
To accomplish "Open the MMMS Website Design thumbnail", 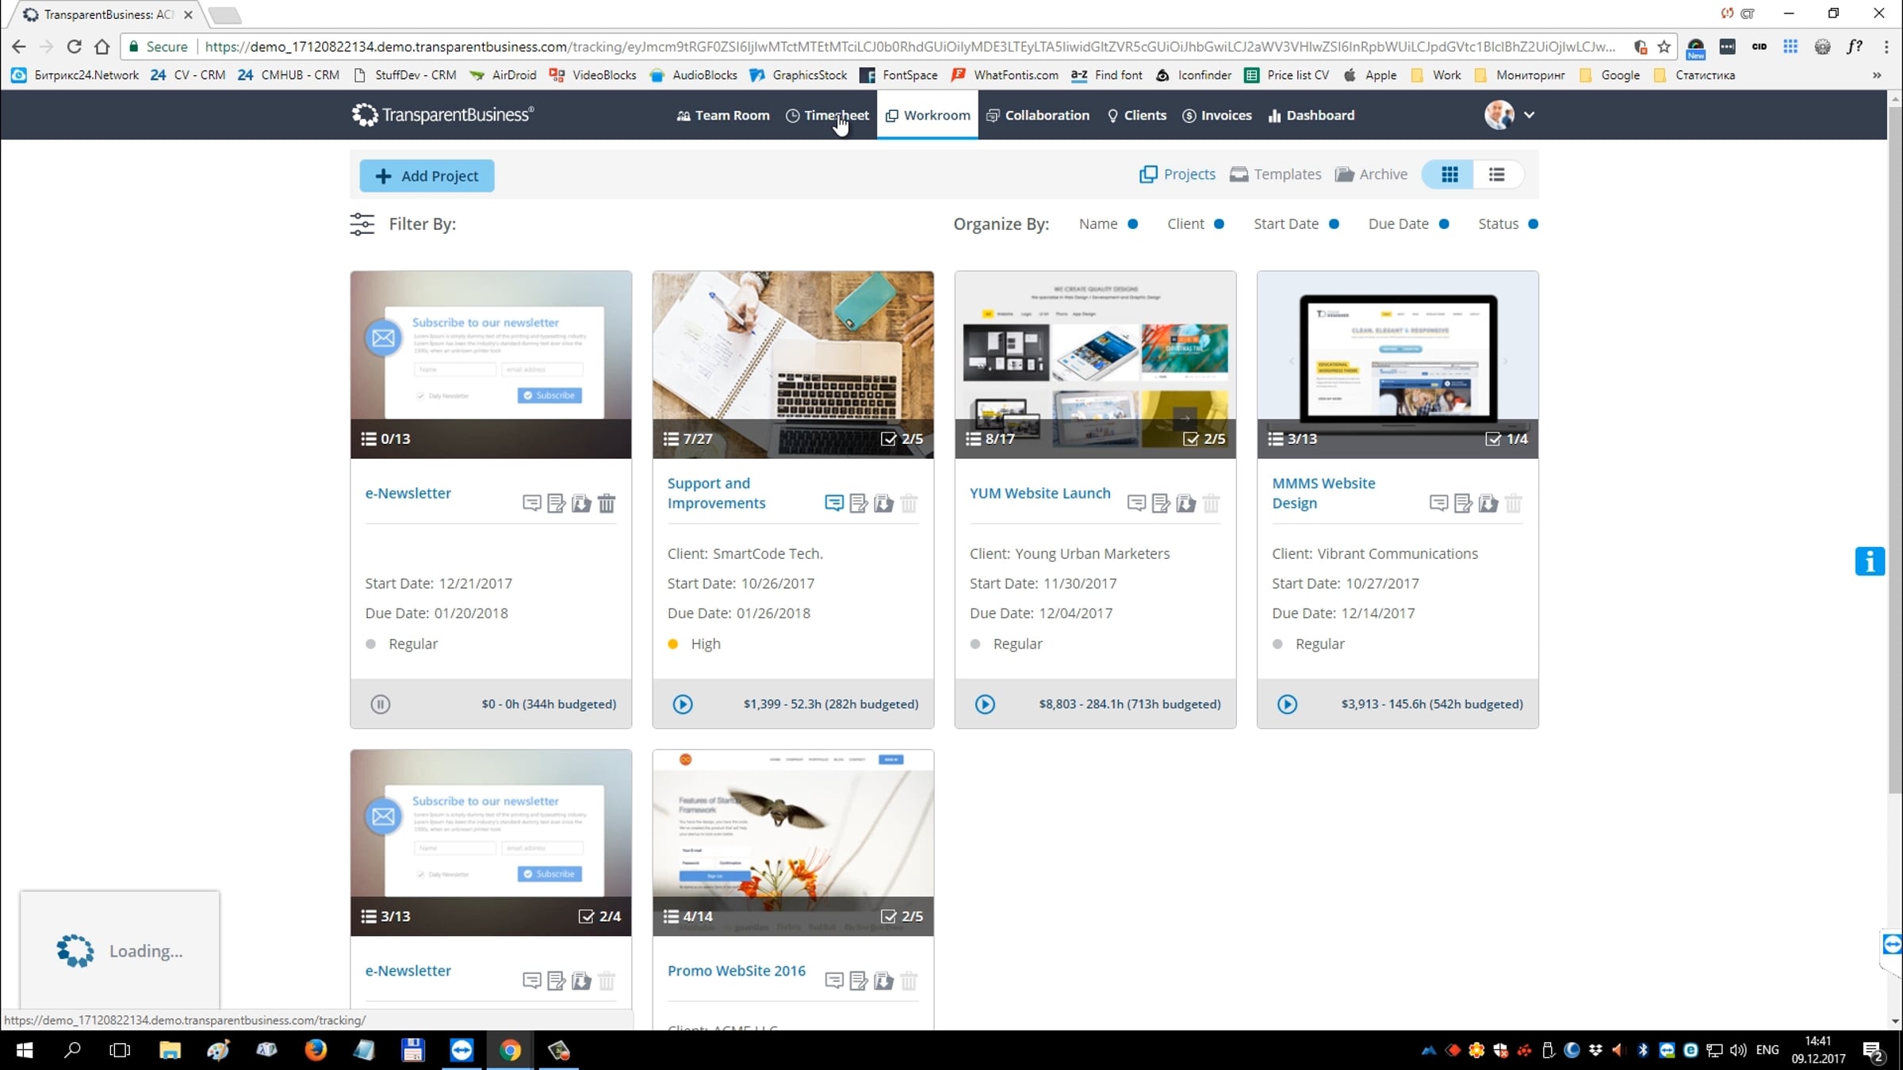I will 1397,357.
